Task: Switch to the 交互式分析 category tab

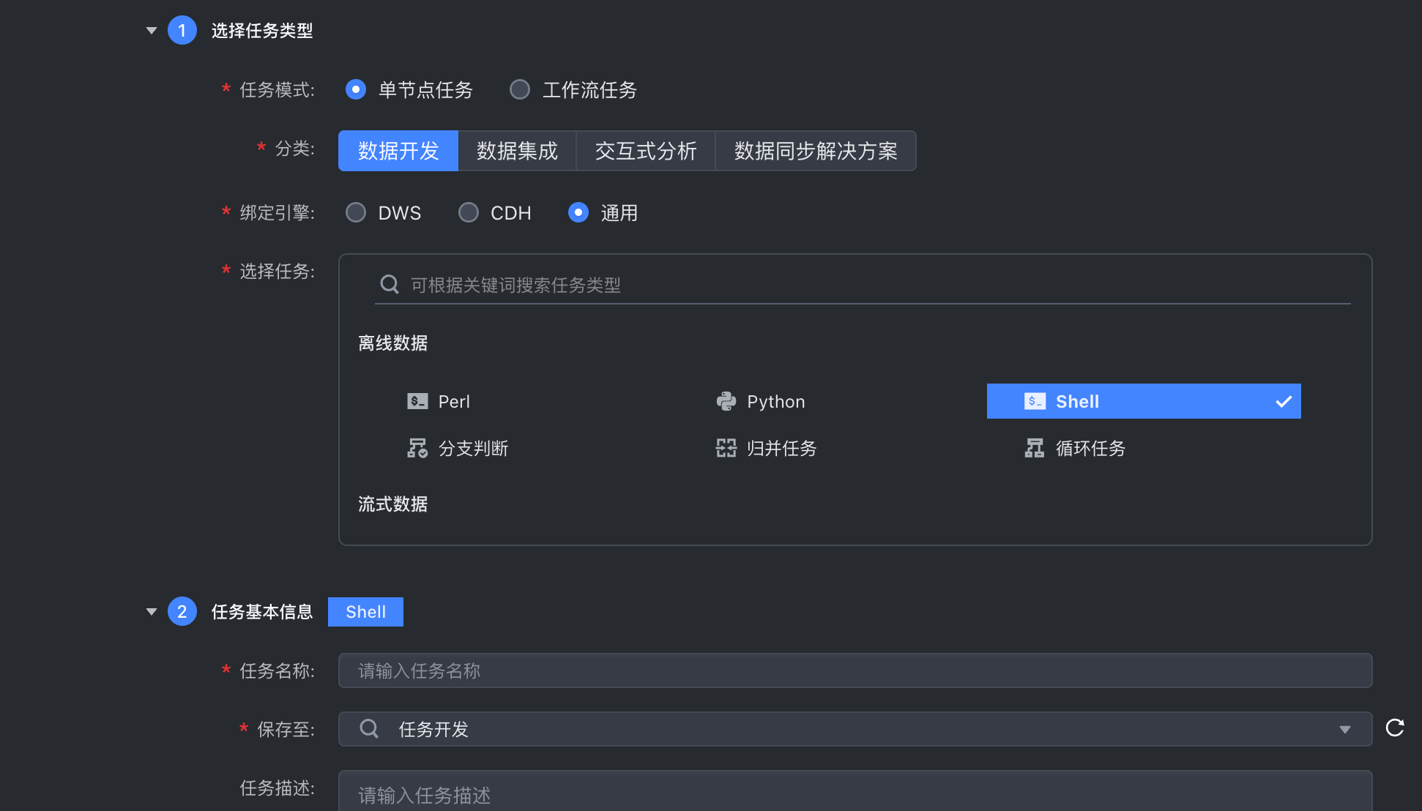Action: 645,151
